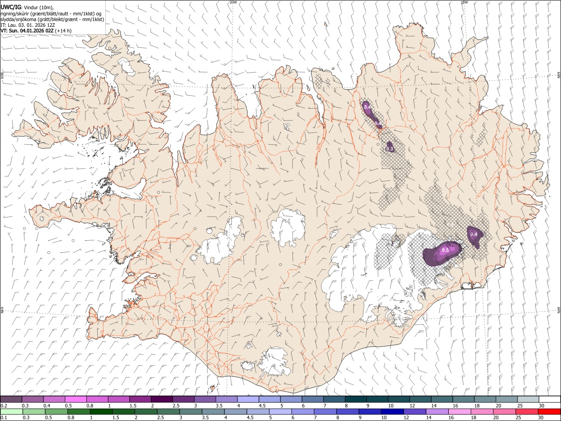Select the violet 12 rain legend swatch
The height and width of the screenshot is (421, 561).
click(415, 411)
